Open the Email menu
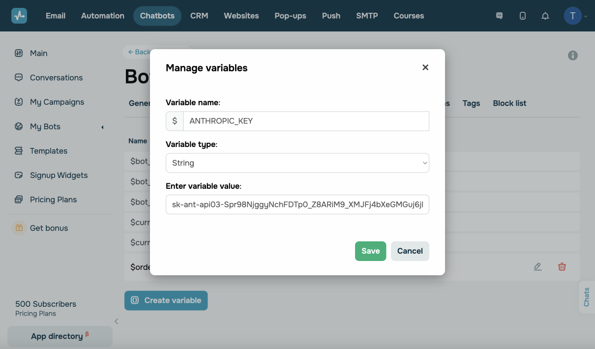Image resolution: width=595 pixels, height=349 pixels. click(x=56, y=16)
